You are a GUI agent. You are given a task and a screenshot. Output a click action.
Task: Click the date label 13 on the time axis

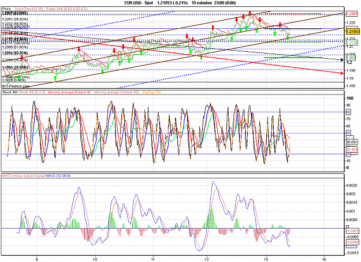click(x=207, y=260)
